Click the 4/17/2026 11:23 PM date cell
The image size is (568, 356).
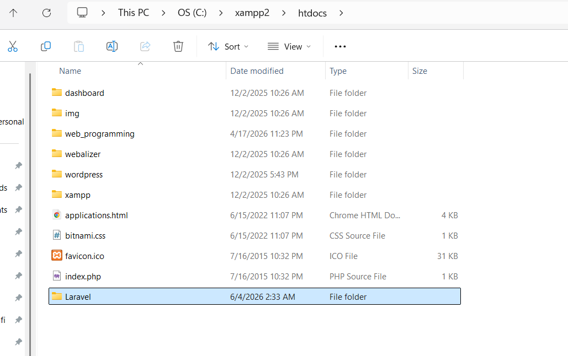(266, 134)
